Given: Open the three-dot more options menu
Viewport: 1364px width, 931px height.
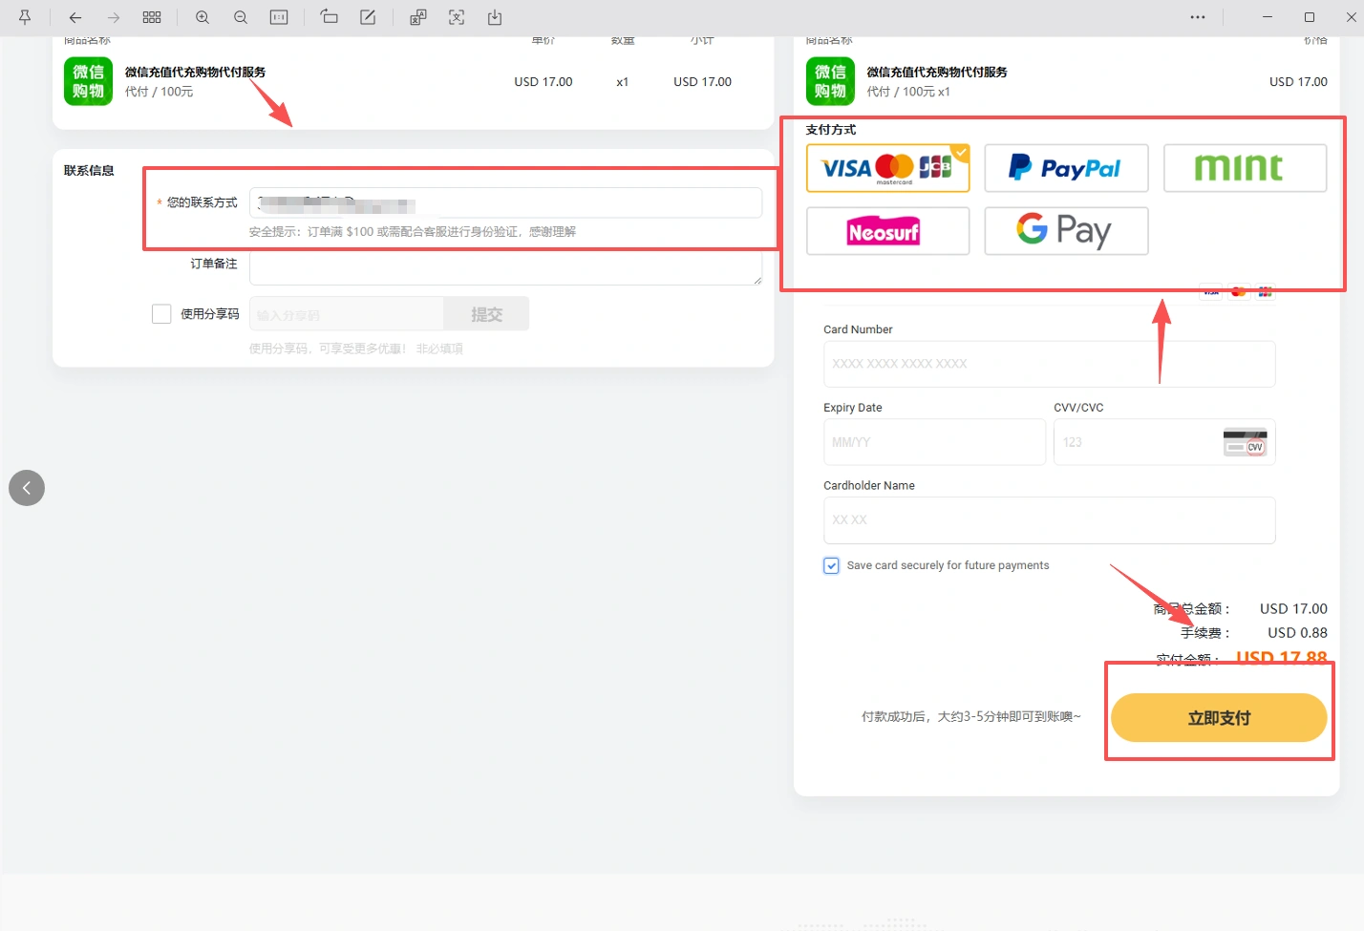Looking at the screenshot, I should (1198, 17).
